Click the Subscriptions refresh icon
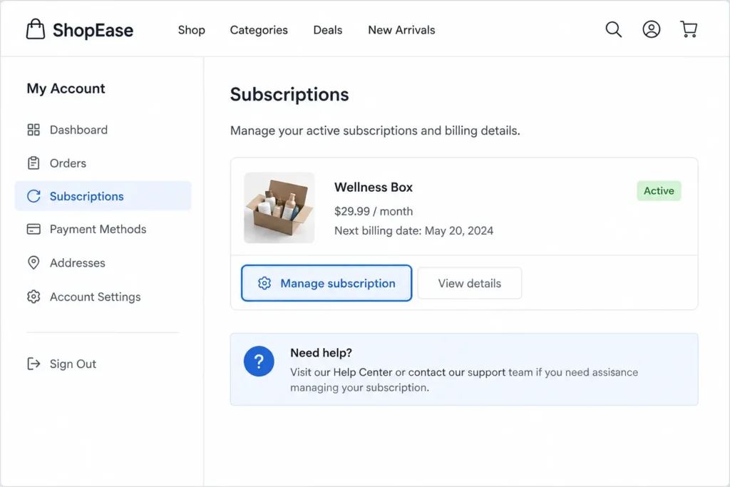730x487 pixels. point(34,196)
